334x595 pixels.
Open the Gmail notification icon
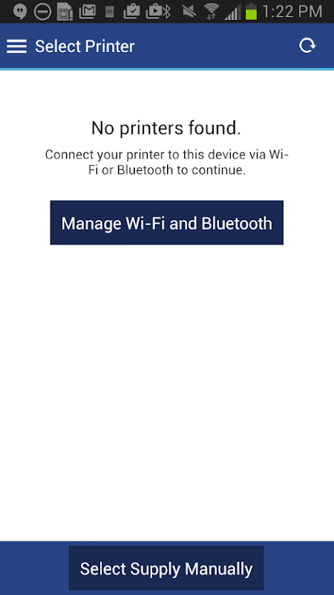tap(88, 12)
